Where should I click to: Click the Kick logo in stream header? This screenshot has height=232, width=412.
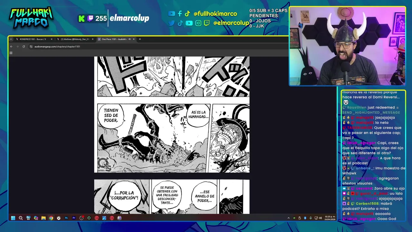point(81,18)
